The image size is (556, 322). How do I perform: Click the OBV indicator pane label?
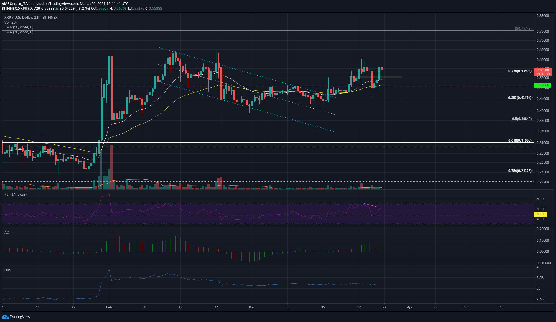(8, 270)
